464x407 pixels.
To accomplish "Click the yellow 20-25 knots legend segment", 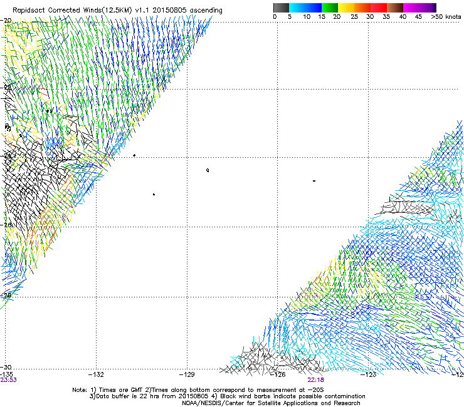I will 346,8.
